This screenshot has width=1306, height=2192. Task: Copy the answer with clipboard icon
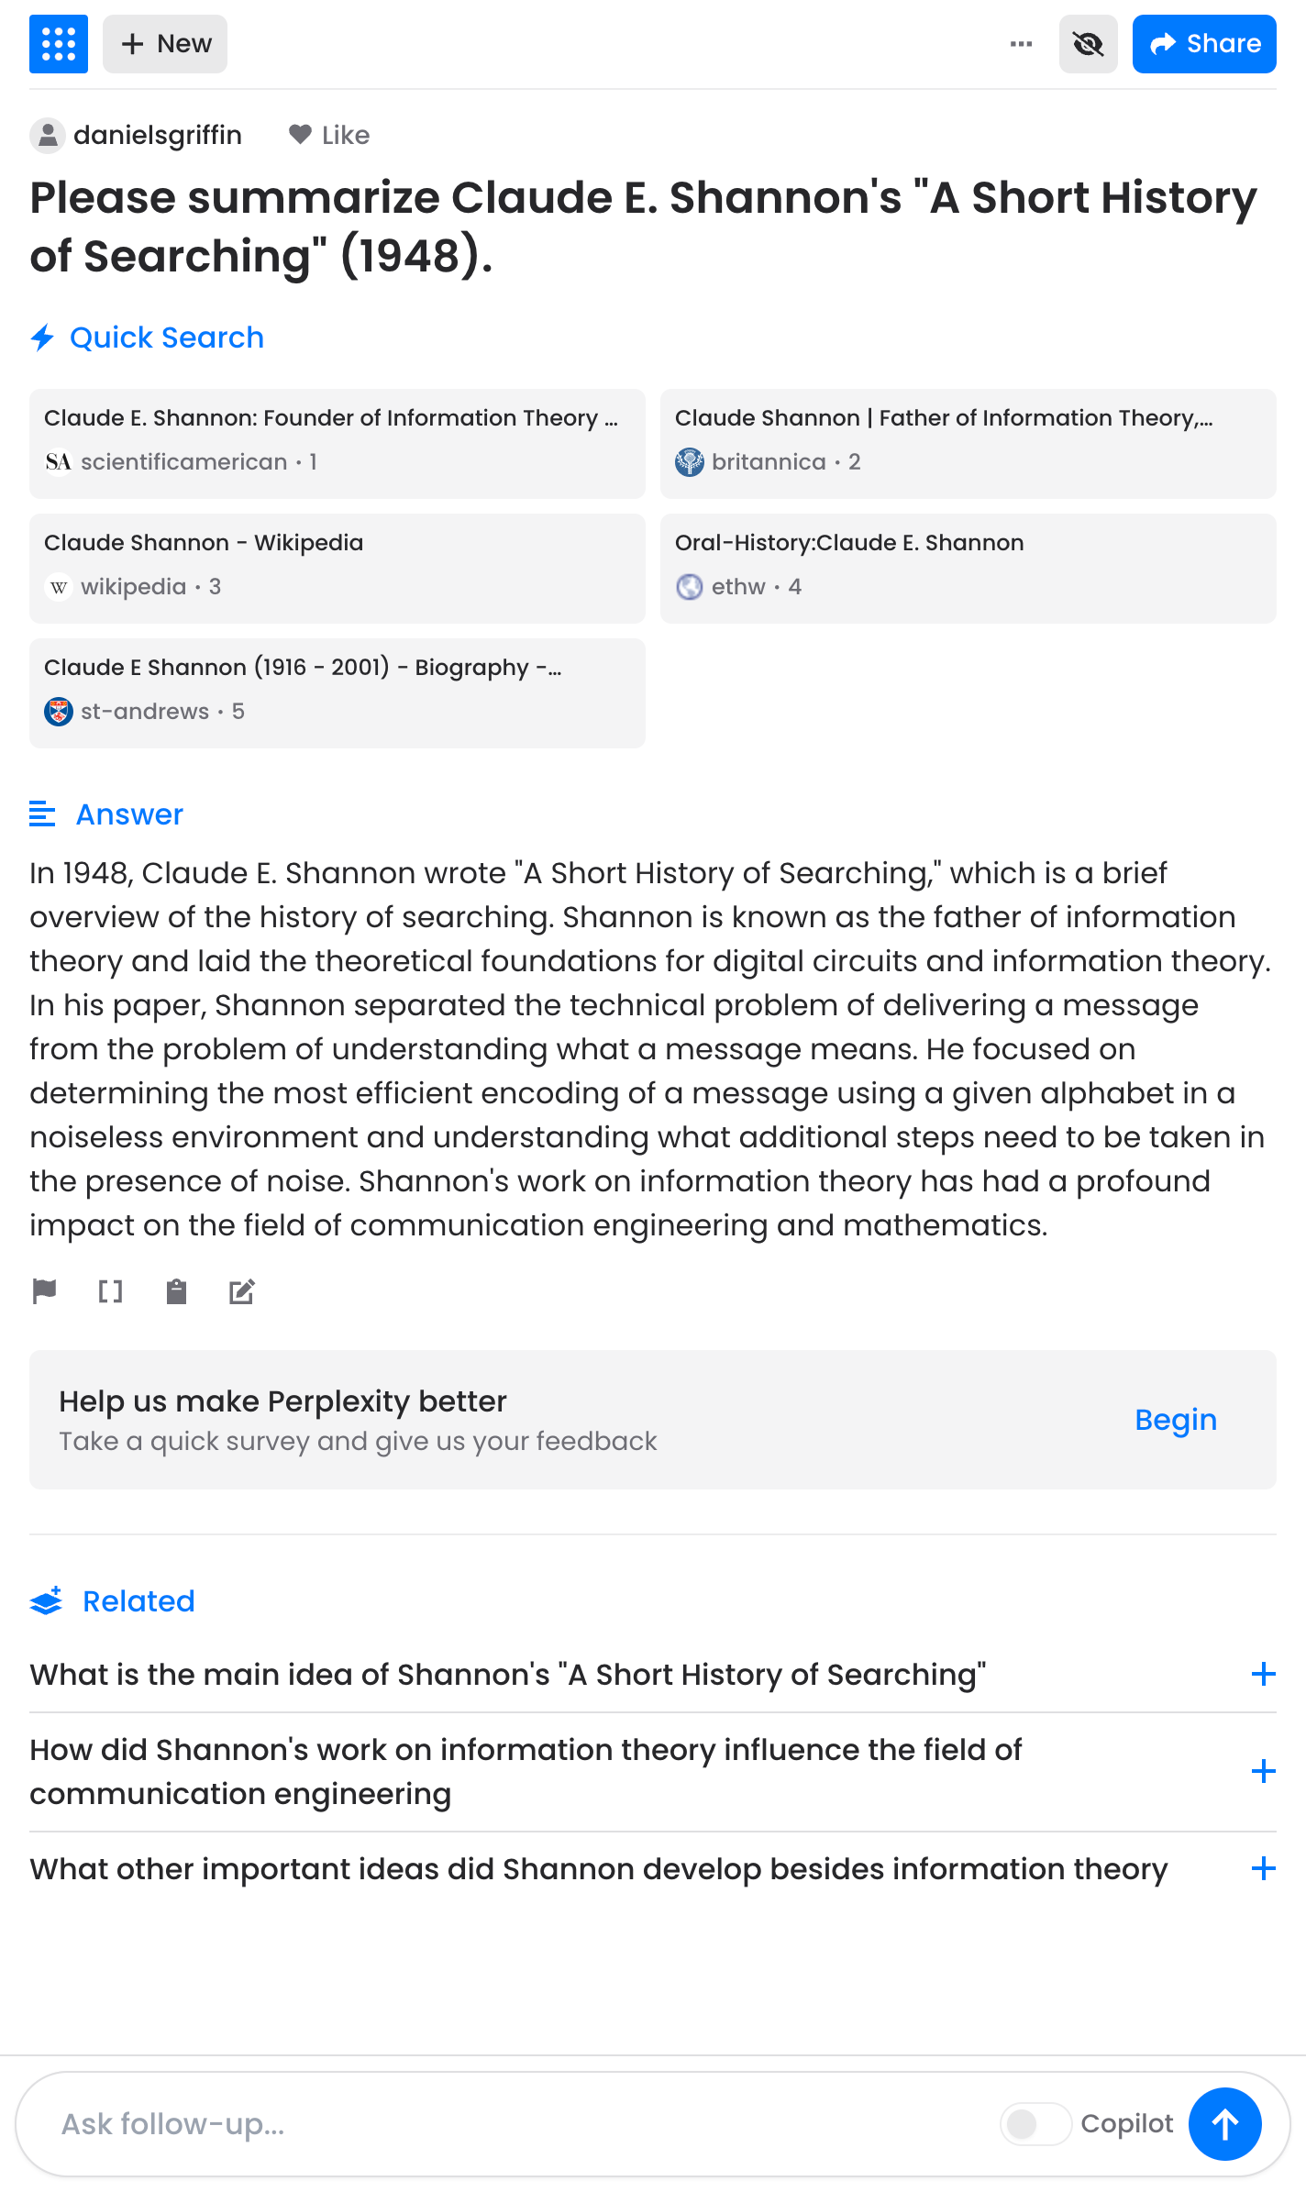(x=176, y=1291)
